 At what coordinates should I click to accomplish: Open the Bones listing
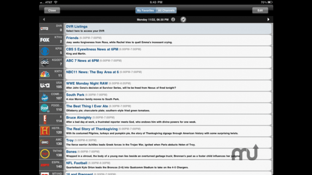(x=169, y=154)
